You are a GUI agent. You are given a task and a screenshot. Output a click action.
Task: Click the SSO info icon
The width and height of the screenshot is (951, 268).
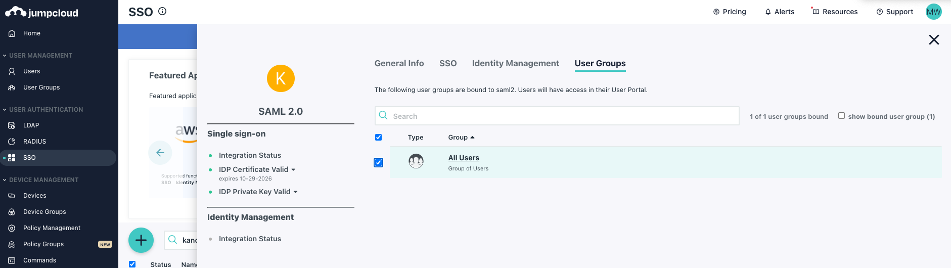tap(162, 11)
